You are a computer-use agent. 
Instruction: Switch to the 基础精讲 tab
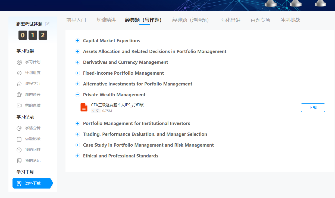click(x=106, y=20)
